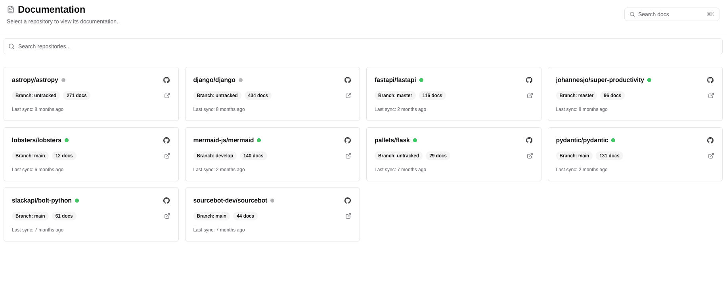This screenshot has width=727, height=283.
Task: Focus the Search docs input box
Action: click(672, 14)
